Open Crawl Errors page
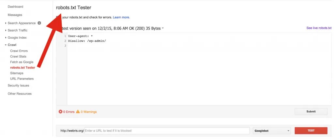Screen dimensions: 334x139 click(19, 51)
